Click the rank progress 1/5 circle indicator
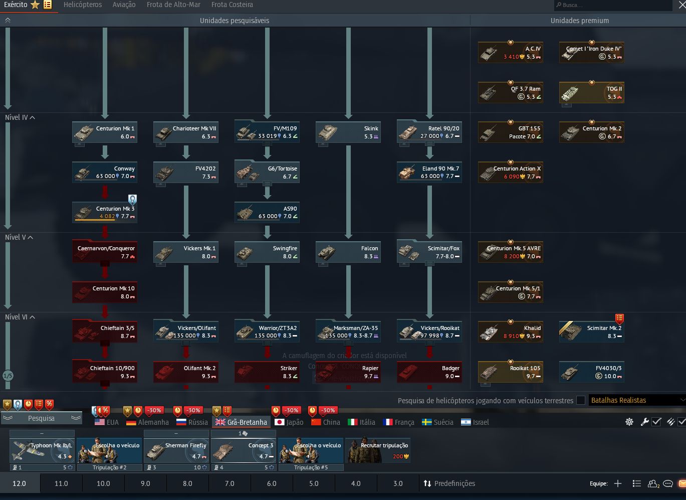The image size is (686, 500). tap(8, 376)
